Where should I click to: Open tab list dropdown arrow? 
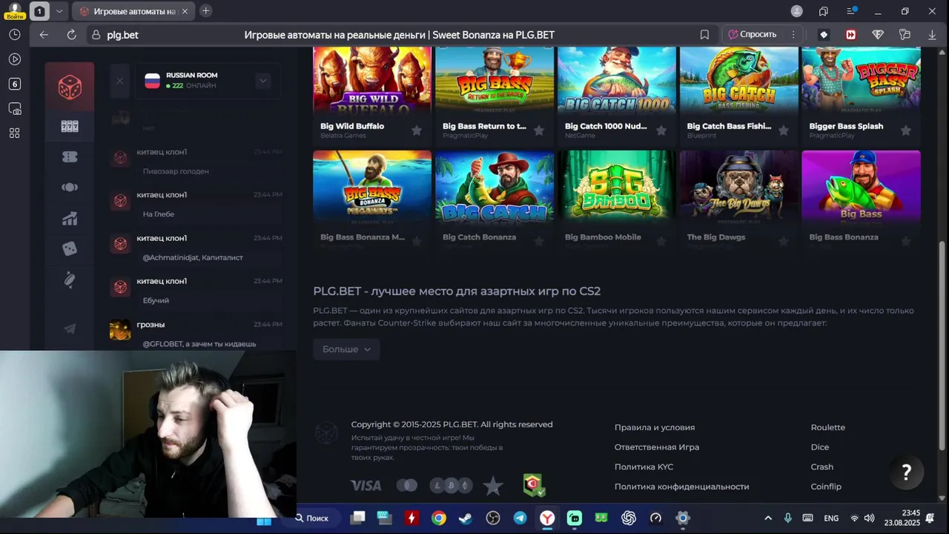coord(59,11)
